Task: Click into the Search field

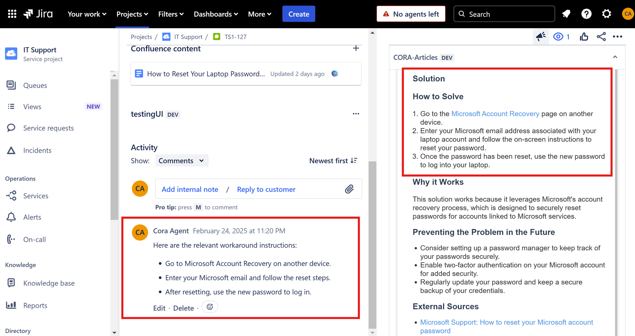Action: click(504, 14)
